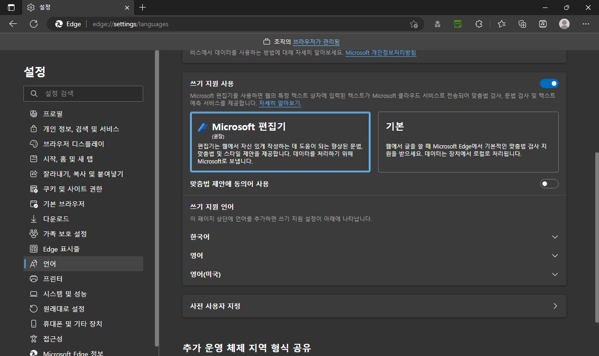Turn off 쓰기 지원 사용 toggle
Viewport: 599px width, 356px height.
tap(549, 83)
